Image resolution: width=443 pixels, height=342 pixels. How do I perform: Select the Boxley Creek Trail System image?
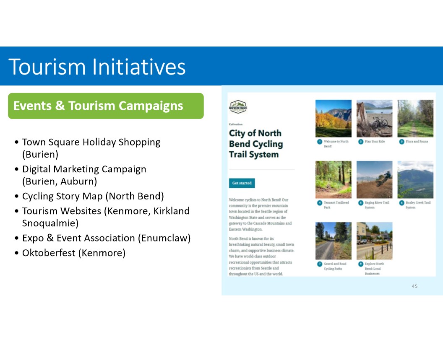click(x=415, y=179)
